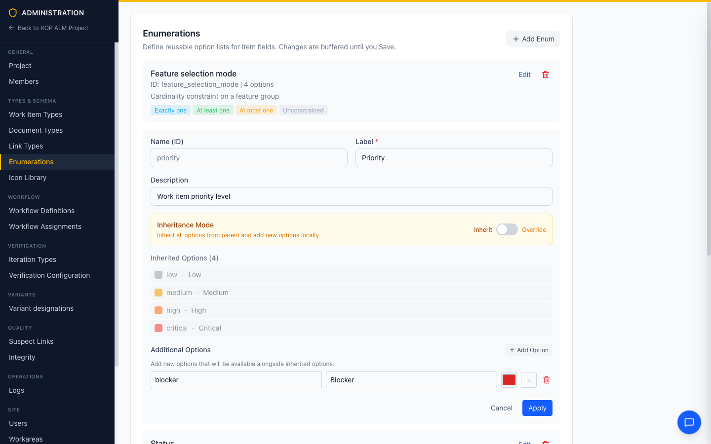Click the blocker option ID field

236,380
